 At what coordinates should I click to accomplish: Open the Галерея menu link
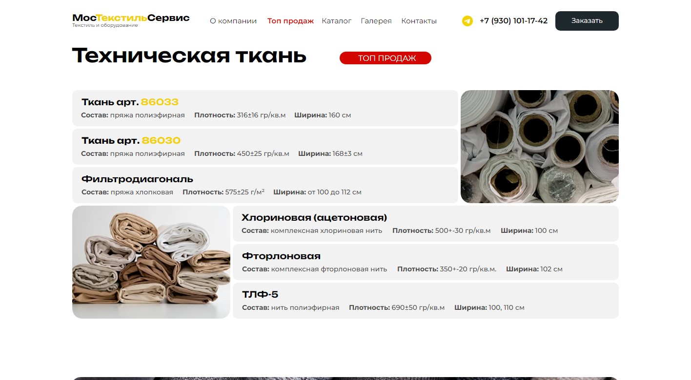(x=376, y=21)
